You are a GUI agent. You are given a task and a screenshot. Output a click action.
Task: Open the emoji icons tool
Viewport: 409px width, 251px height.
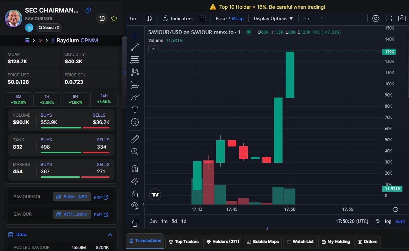tap(135, 122)
